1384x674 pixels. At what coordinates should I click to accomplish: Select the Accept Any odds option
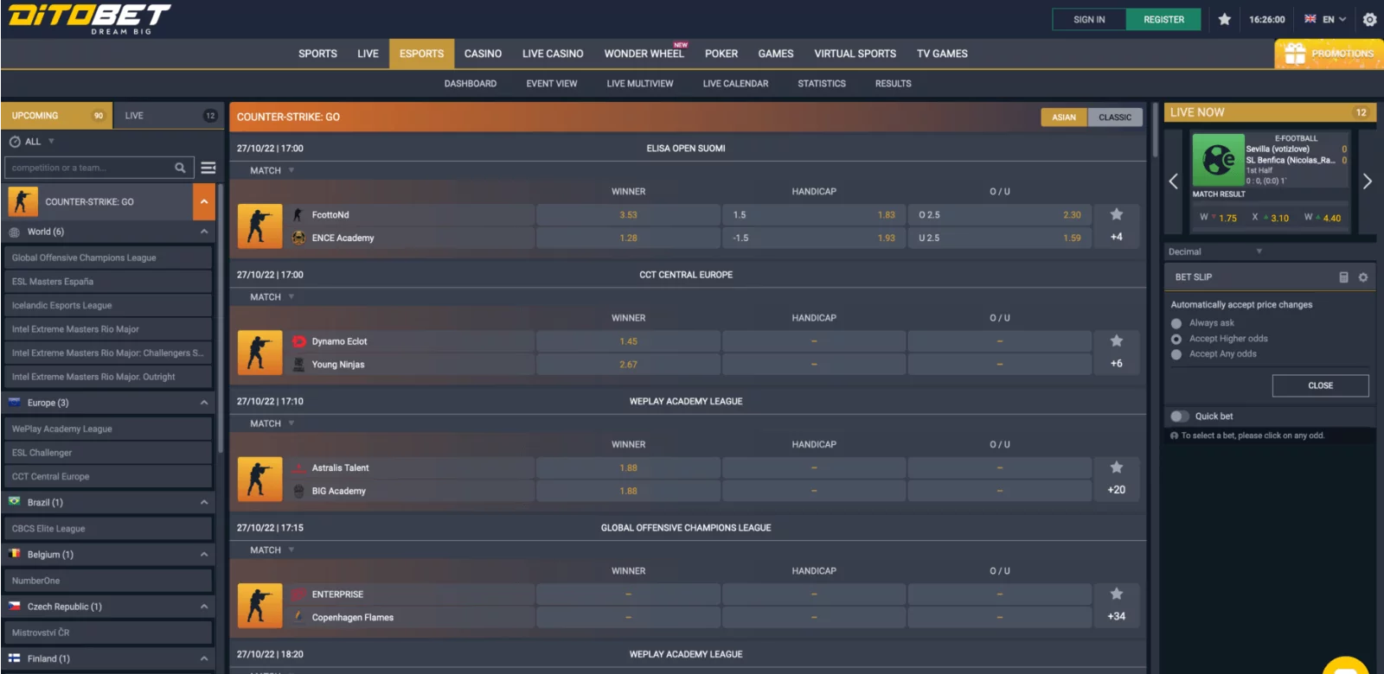(1176, 354)
